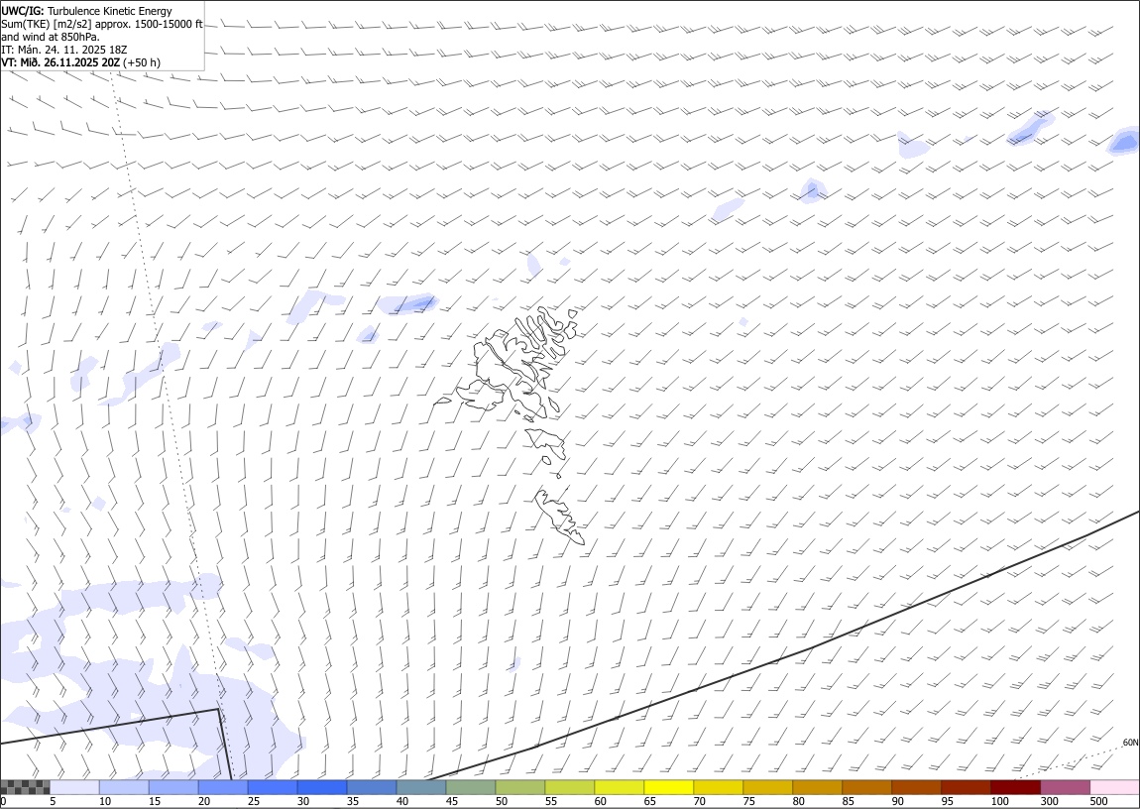Click the 45 to 50 grey-green swatch
The width and height of the screenshot is (1140, 809).
click(x=471, y=787)
